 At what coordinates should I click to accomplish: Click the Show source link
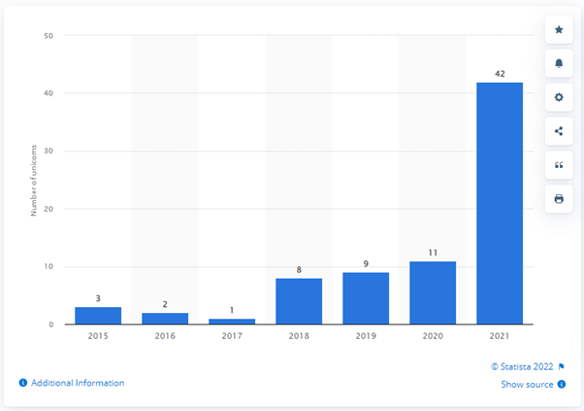pyautogui.click(x=527, y=385)
